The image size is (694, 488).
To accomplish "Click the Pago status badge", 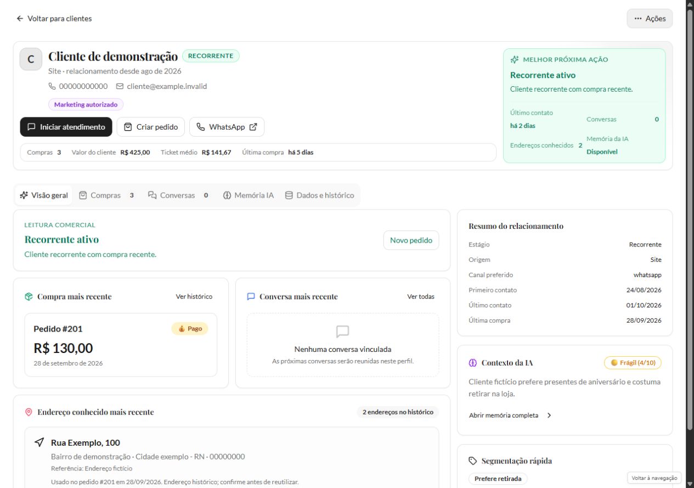I will (190, 329).
